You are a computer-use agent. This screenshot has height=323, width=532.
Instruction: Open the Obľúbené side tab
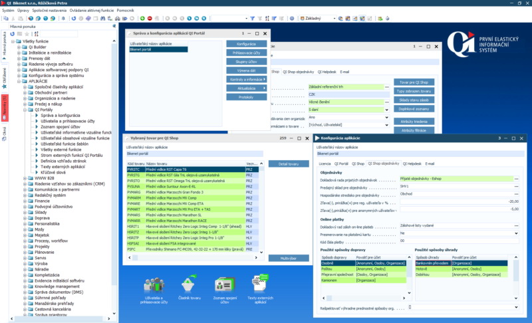5,78
